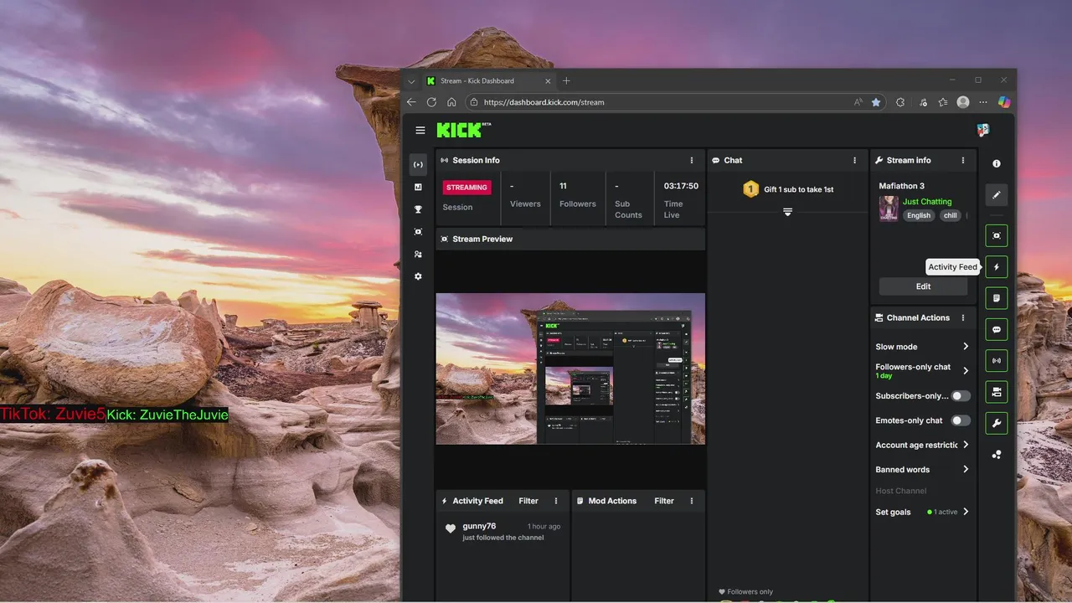Click the Just Chatting category link
This screenshot has height=603, width=1072.
[x=927, y=202]
